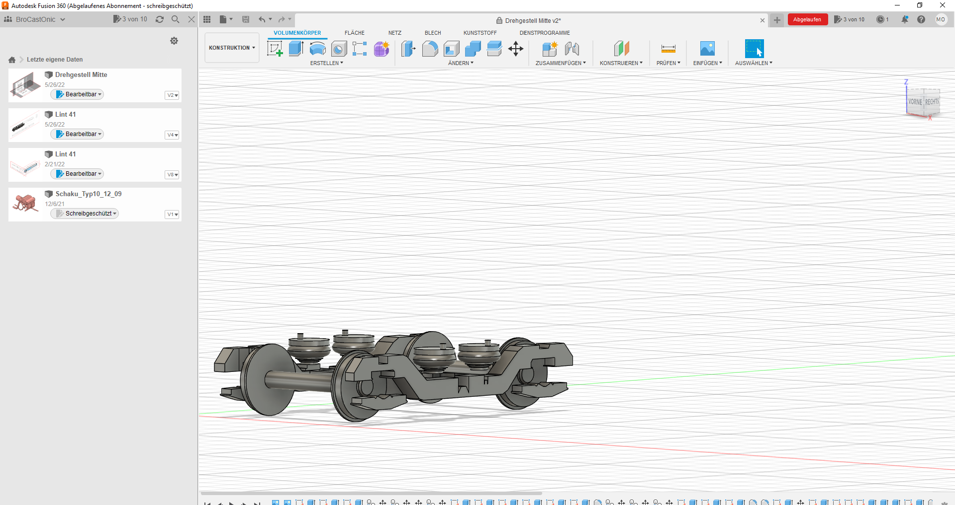Click the Save icon
This screenshot has width=955, height=505.
246,19
